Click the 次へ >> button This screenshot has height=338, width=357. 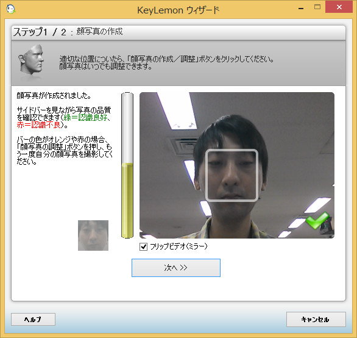click(176, 268)
